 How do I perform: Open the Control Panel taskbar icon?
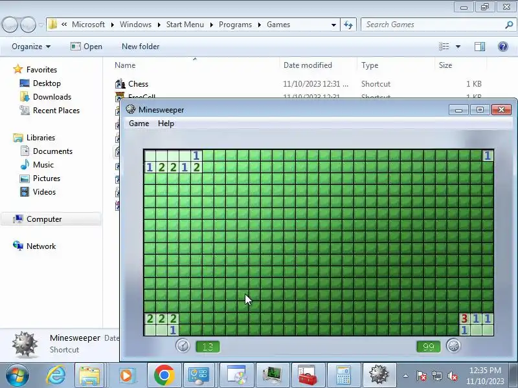(199, 376)
